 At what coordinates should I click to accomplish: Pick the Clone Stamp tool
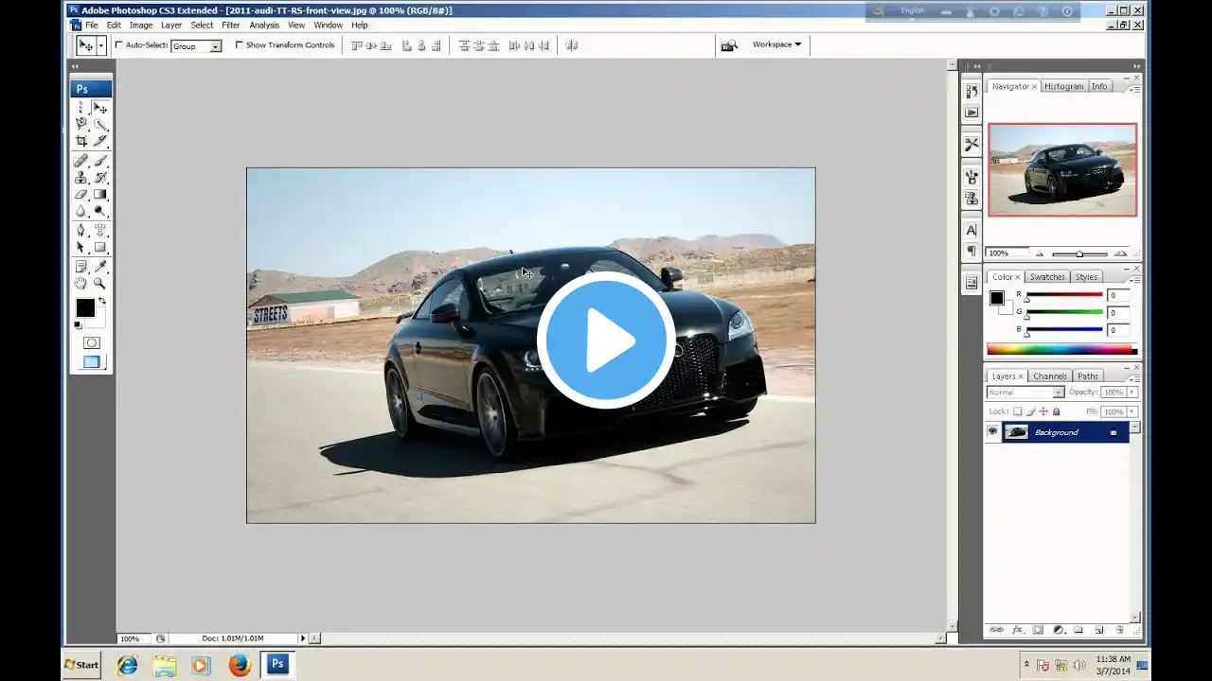click(81, 178)
